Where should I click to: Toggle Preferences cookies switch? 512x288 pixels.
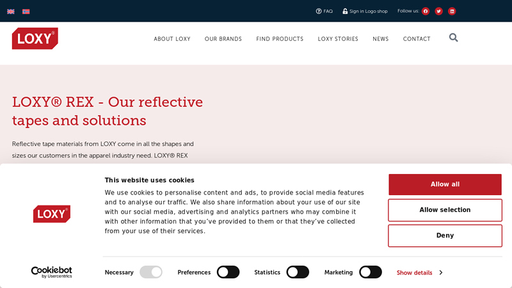click(228, 272)
